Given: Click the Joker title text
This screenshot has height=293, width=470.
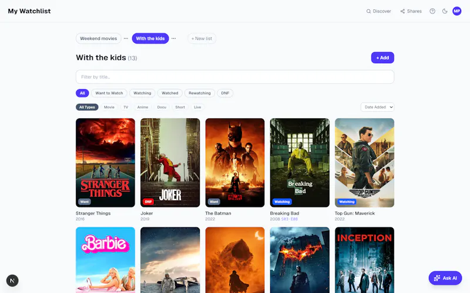Looking at the screenshot, I should (x=146, y=213).
